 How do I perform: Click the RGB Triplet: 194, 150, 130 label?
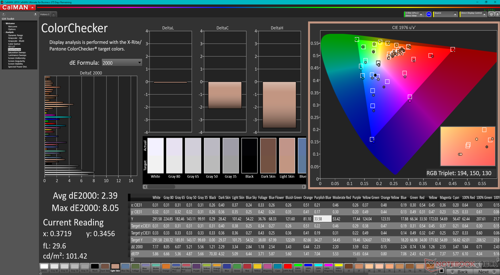[x=459, y=173]
